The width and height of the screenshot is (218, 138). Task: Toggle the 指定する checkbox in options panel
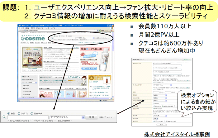click(154, 104)
